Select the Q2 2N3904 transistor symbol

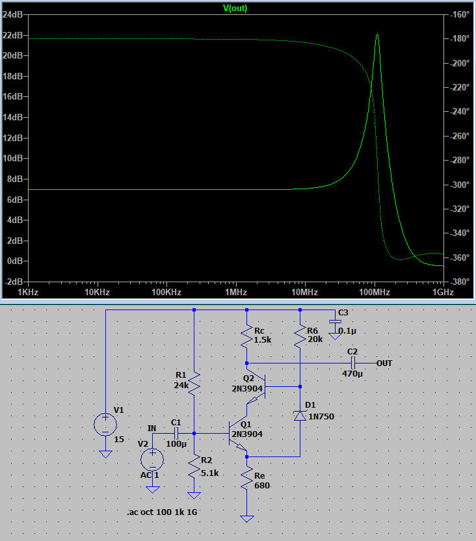254,384
